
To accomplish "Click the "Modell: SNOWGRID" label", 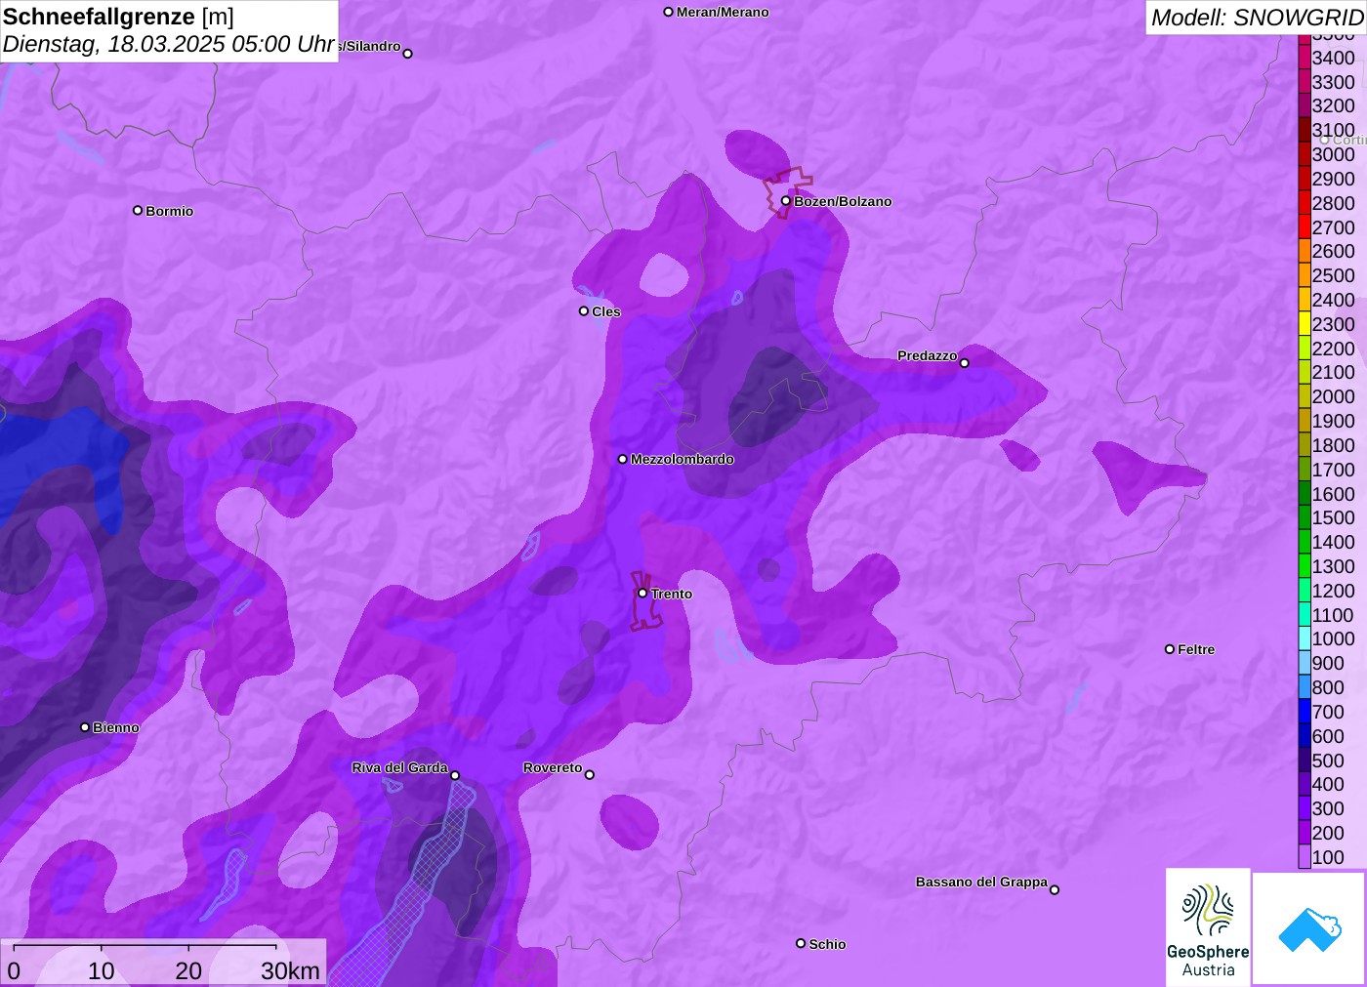I will click(x=1257, y=18).
